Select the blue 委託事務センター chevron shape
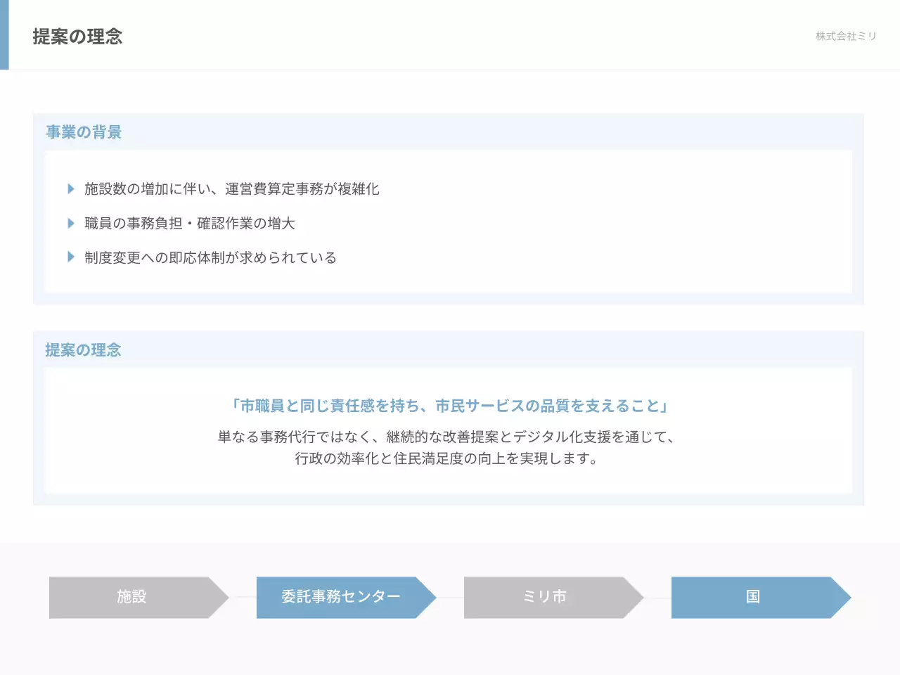This screenshot has width=900, height=675. 340,597
